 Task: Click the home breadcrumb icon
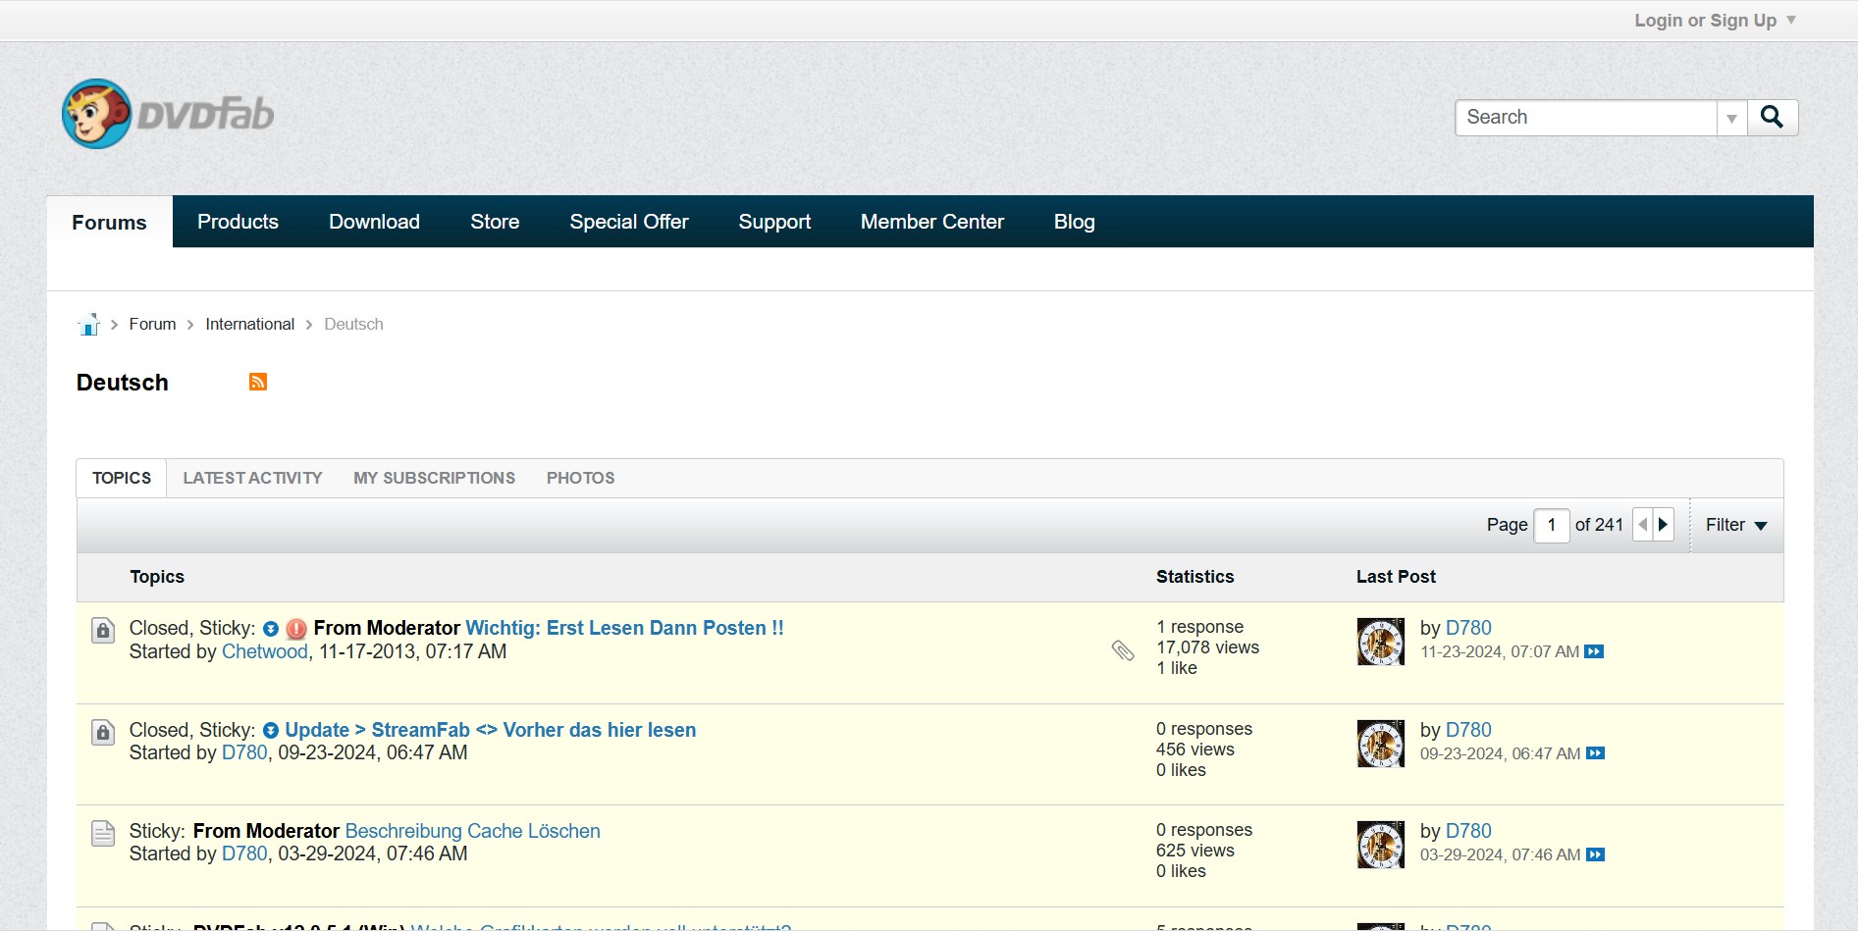pos(88,325)
